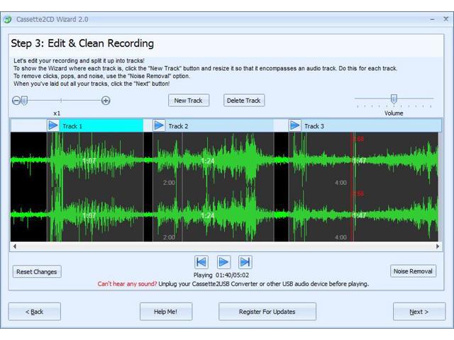The image size is (454, 340).
Task: Go to the previous step with Back
Action: (35, 312)
